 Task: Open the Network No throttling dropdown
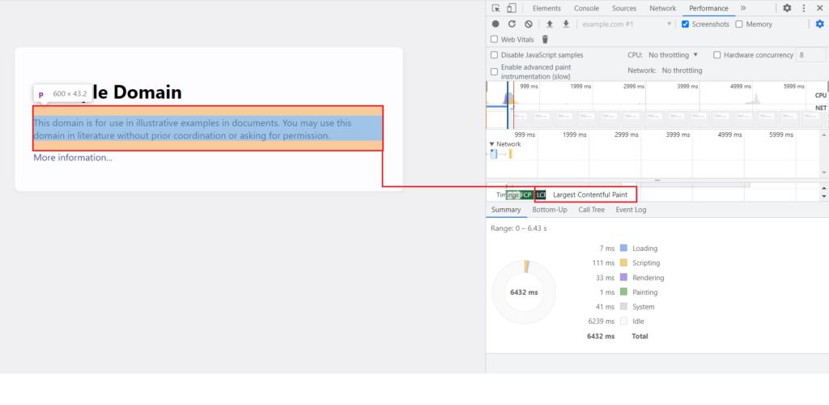coord(682,70)
